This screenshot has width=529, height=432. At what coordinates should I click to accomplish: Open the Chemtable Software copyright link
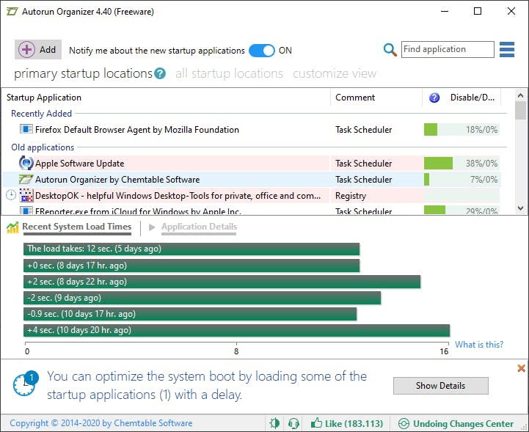[x=101, y=423]
